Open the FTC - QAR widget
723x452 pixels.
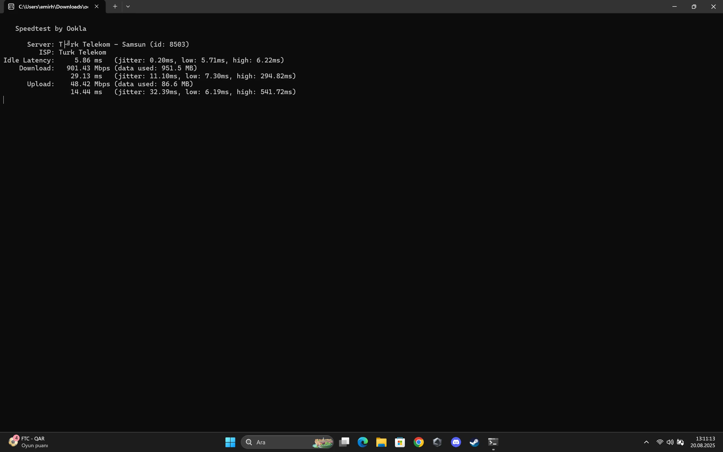pyautogui.click(x=28, y=442)
